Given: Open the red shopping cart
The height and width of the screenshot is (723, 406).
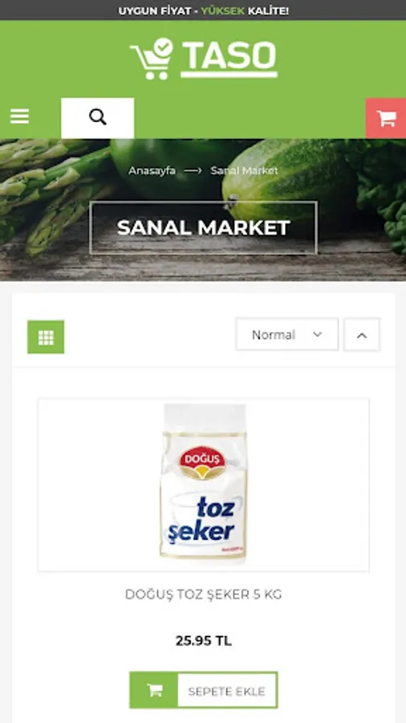Looking at the screenshot, I should (x=386, y=119).
